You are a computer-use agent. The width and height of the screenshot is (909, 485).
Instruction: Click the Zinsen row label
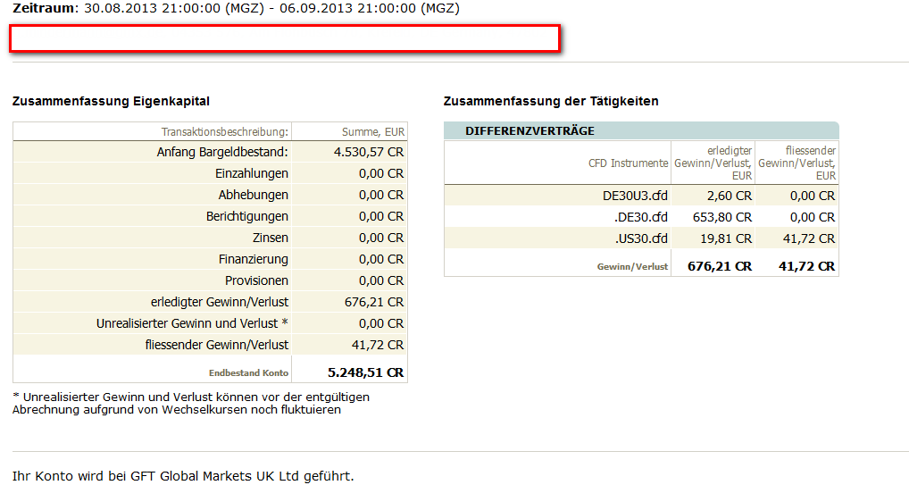click(x=271, y=238)
